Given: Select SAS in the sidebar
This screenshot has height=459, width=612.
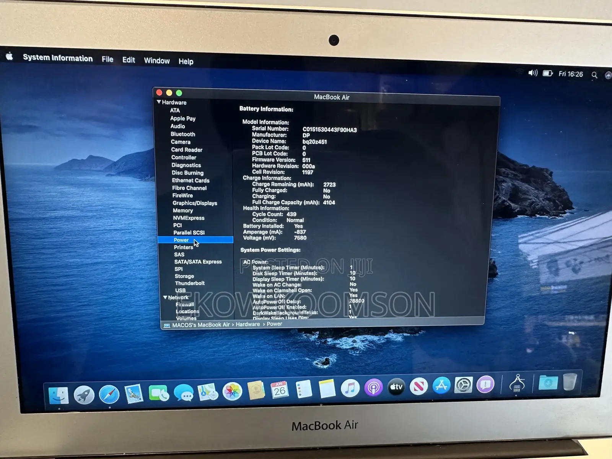Looking at the screenshot, I should [x=179, y=254].
